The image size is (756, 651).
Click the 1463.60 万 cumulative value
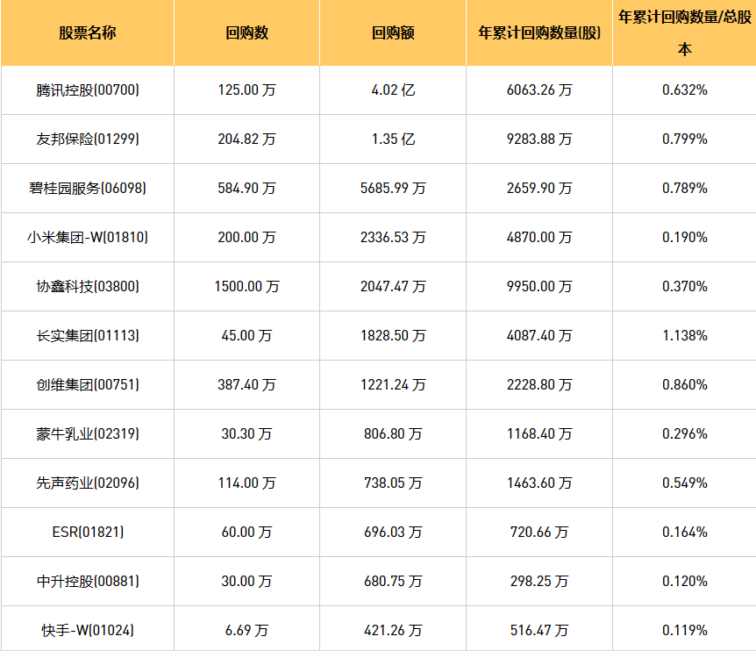[x=539, y=483]
